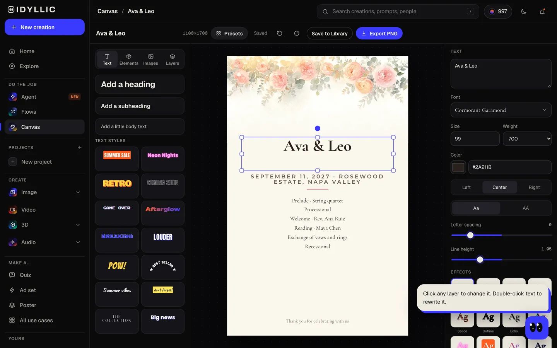Screen dimensions: 557x348
Task: Open the Quiz maker
Action: (x=44, y=275)
